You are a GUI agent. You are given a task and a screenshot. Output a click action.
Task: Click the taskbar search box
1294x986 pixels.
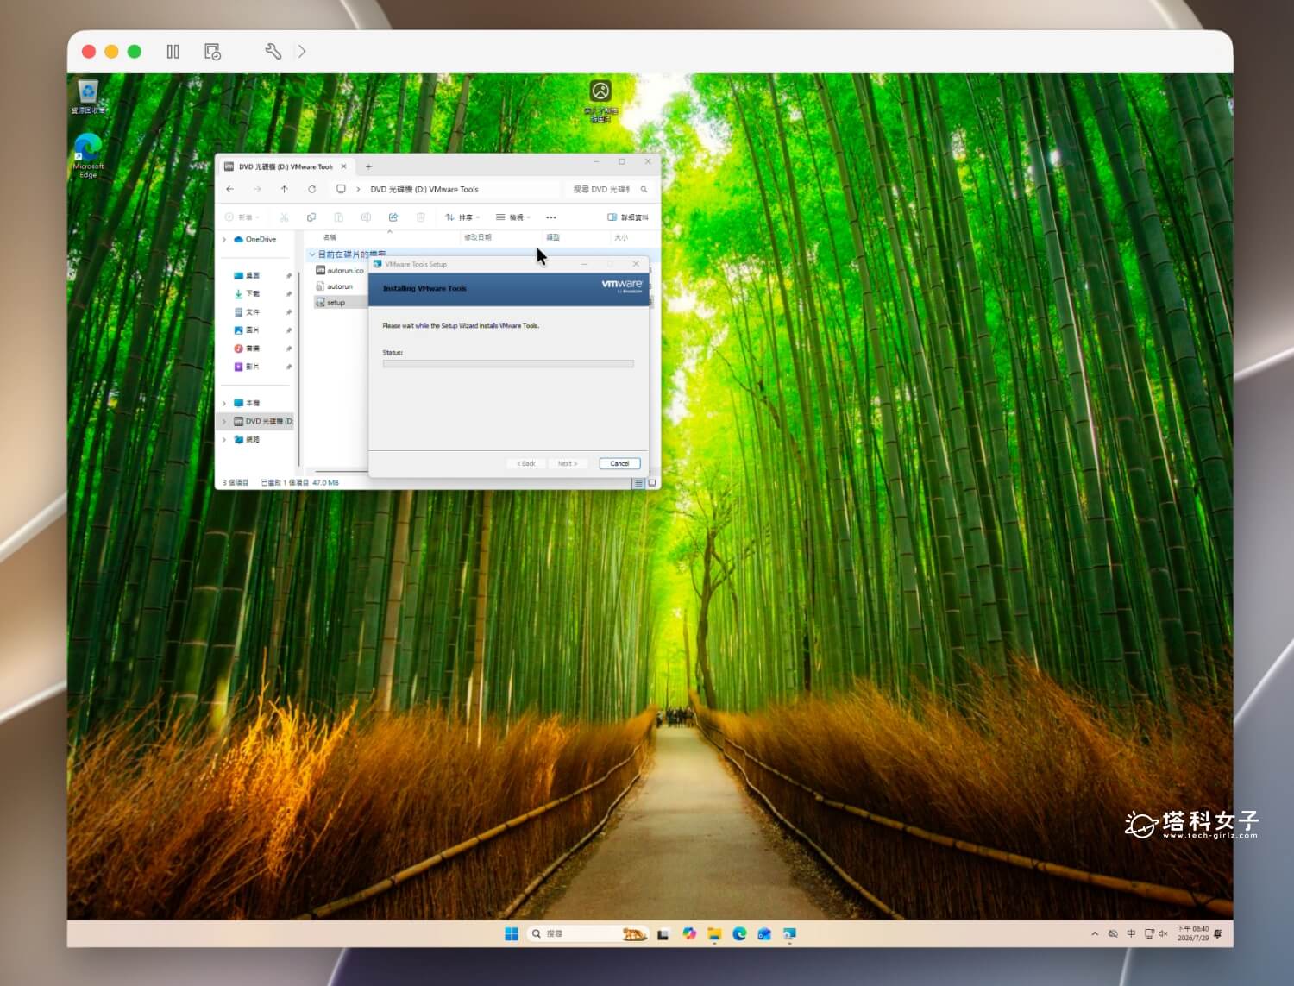tap(587, 934)
